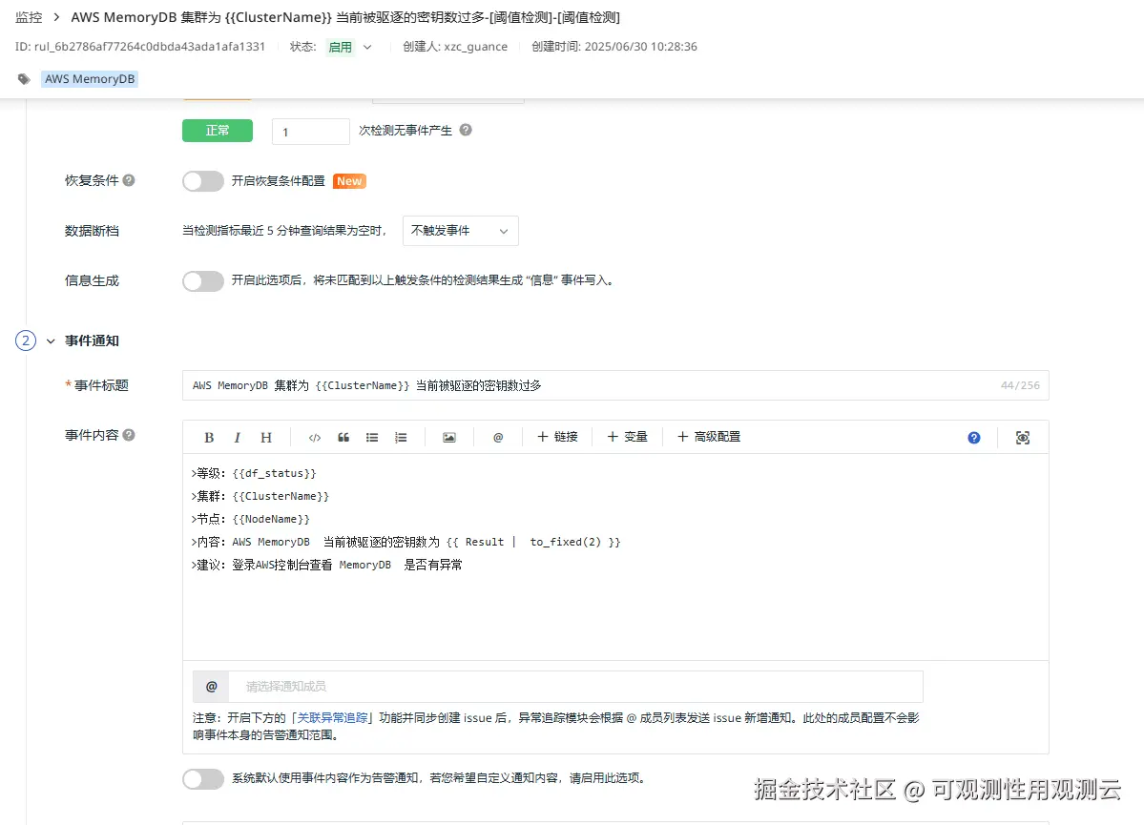Click the rule ID text

point(140,47)
